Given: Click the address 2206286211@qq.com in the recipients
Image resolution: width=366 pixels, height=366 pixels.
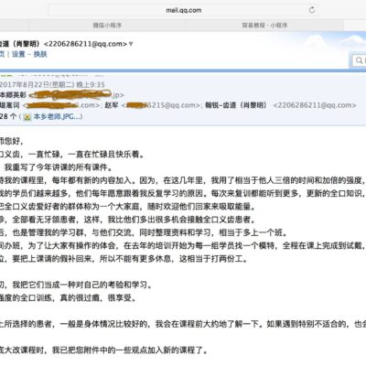Looking at the screenshot, I should pos(315,105).
